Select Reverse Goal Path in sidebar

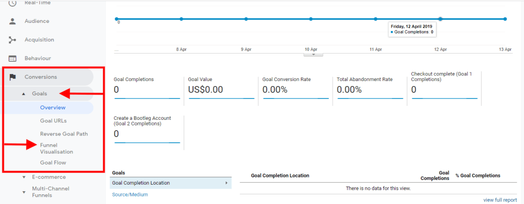pyautogui.click(x=63, y=134)
